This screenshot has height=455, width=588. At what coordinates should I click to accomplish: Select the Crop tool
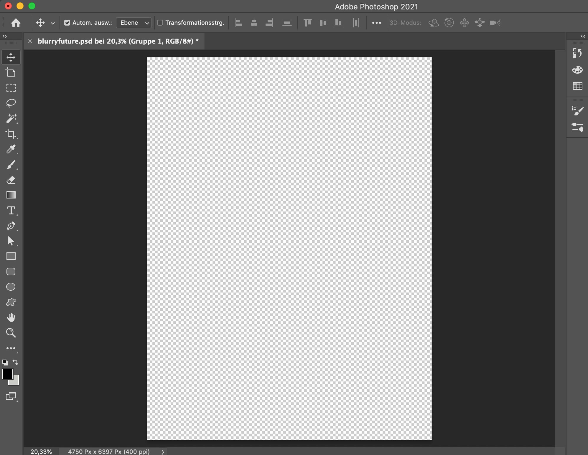point(11,134)
